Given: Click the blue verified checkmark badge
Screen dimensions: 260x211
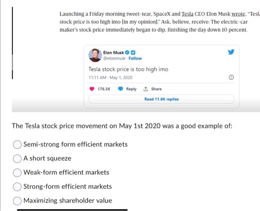Looking at the screenshot, I should (127, 53).
